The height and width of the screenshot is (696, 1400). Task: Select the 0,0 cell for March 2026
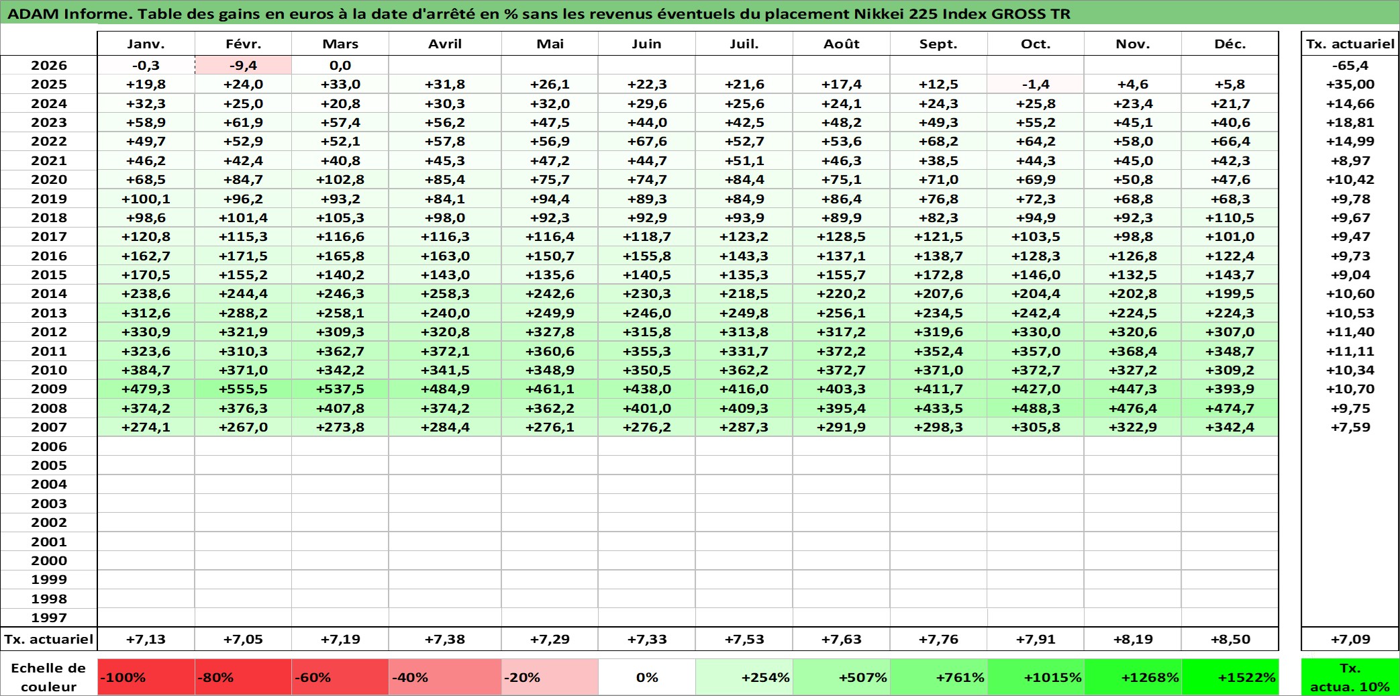pos(340,65)
